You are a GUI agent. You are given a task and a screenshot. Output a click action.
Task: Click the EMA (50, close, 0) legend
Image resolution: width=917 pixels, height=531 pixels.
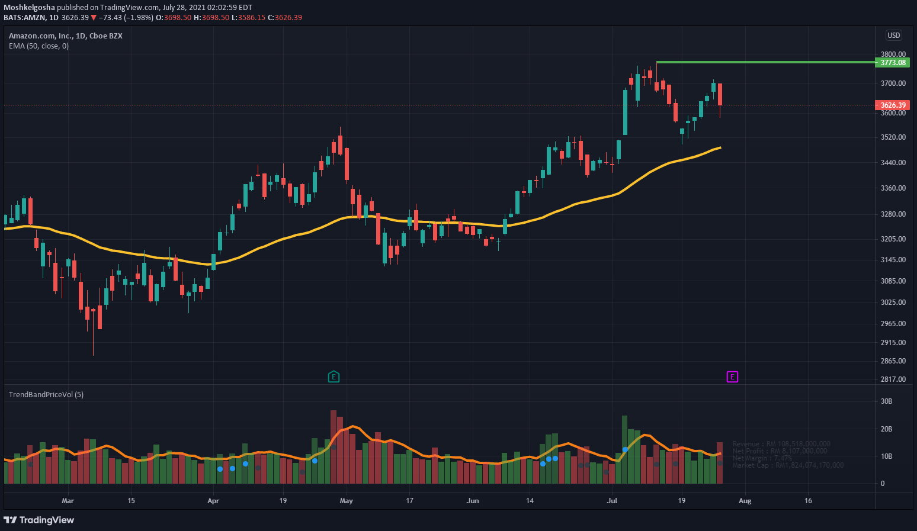(x=39, y=46)
